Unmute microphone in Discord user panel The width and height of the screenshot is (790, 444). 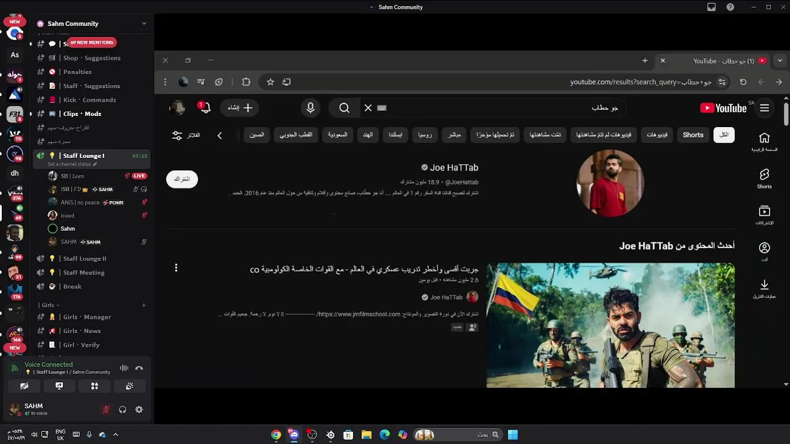point(106,409)
